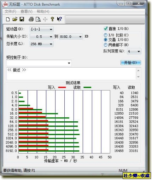Open the 队列深度 dropdown showing 4
Image resolution: width=152 pixels, height=180 pixels.
[134, 51]
